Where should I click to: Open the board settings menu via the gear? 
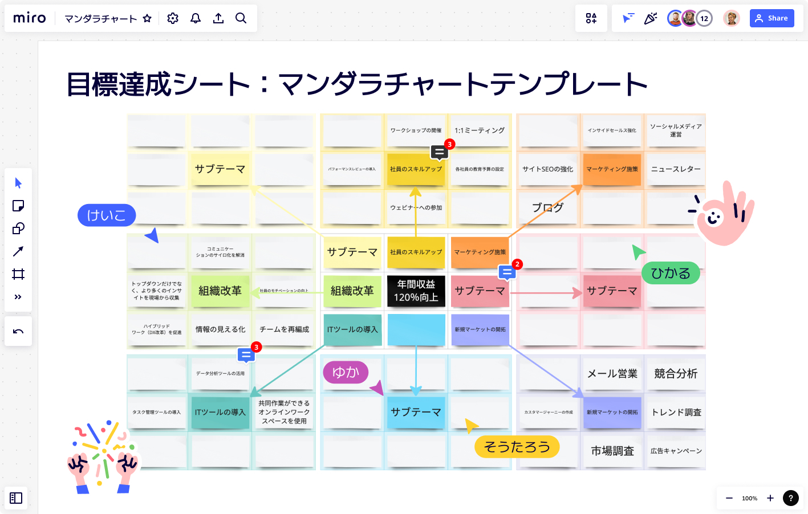(172, 18)
